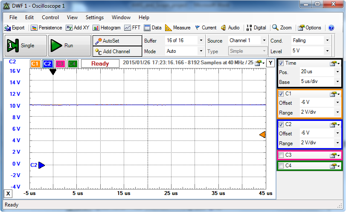This screenshot has height=212, width=346.
Task: Select the black trigger position marker
Action: coord(53,72)
